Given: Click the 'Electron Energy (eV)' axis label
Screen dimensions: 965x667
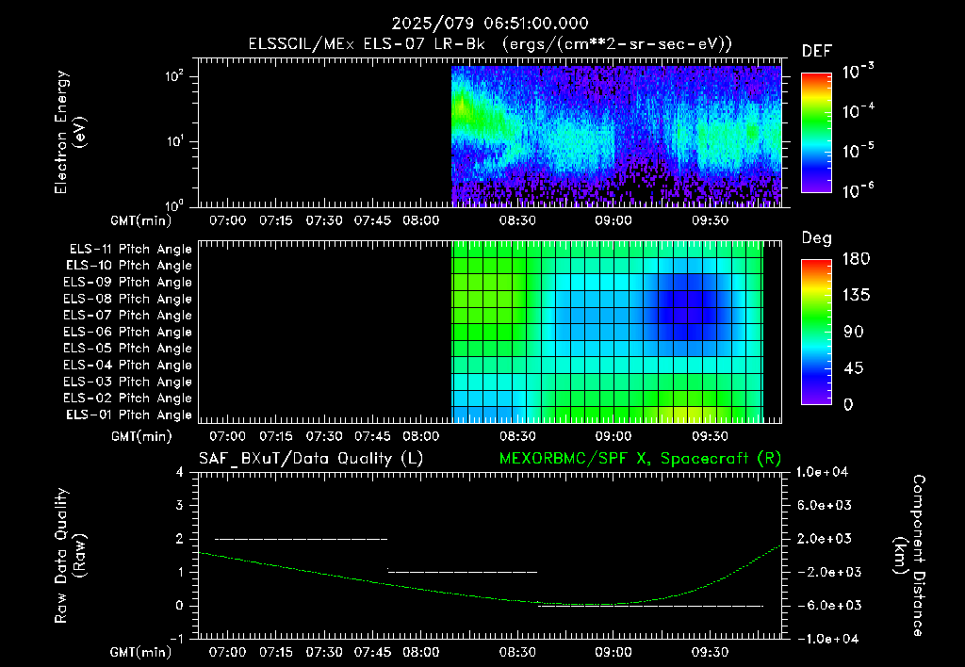Looking at the screenshot, I should click(x=70, y=132).
